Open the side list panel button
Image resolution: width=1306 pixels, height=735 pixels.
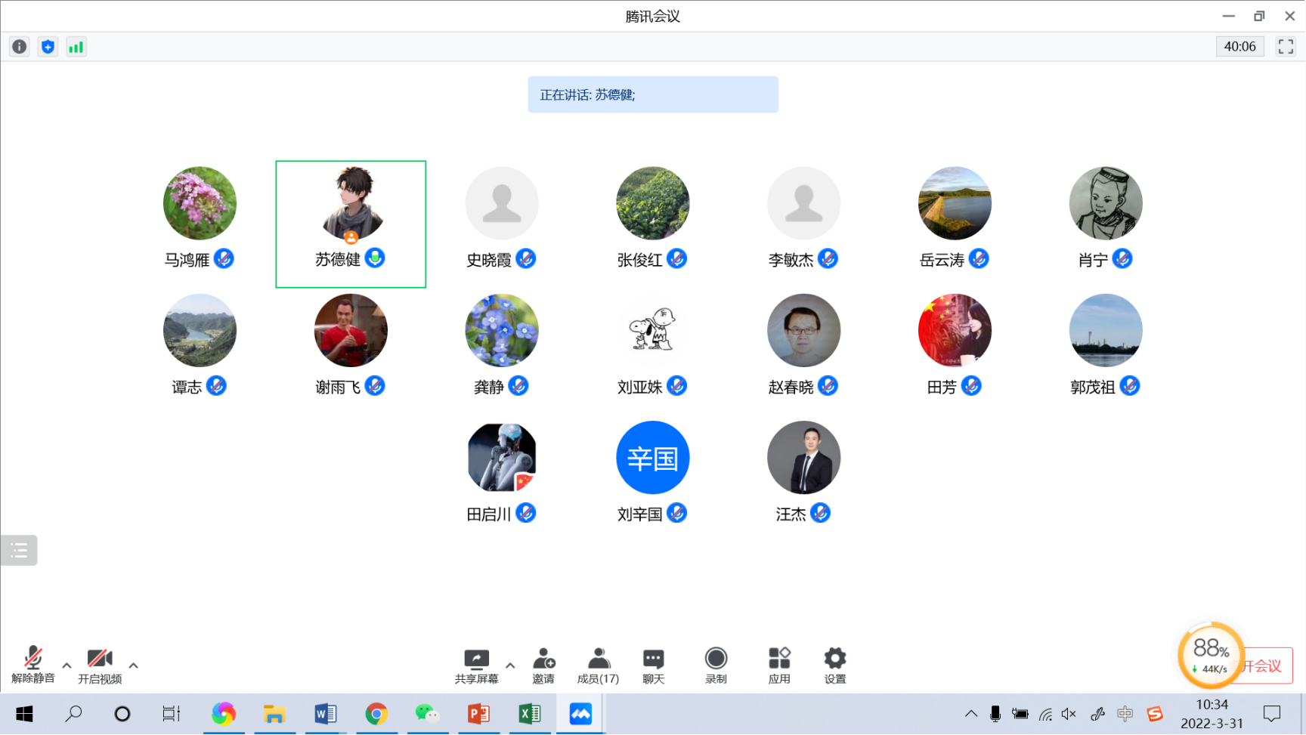(x=19, y=550)
